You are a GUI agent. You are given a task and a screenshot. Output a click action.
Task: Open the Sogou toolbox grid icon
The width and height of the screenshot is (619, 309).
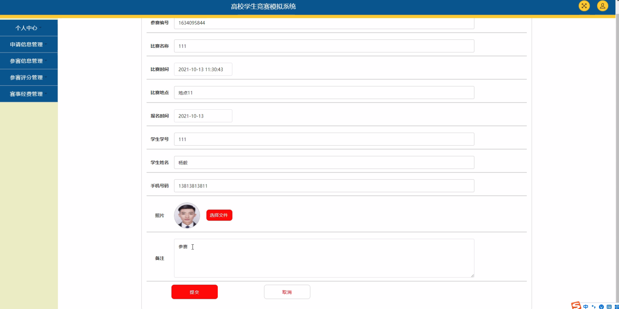click(616, 307)
